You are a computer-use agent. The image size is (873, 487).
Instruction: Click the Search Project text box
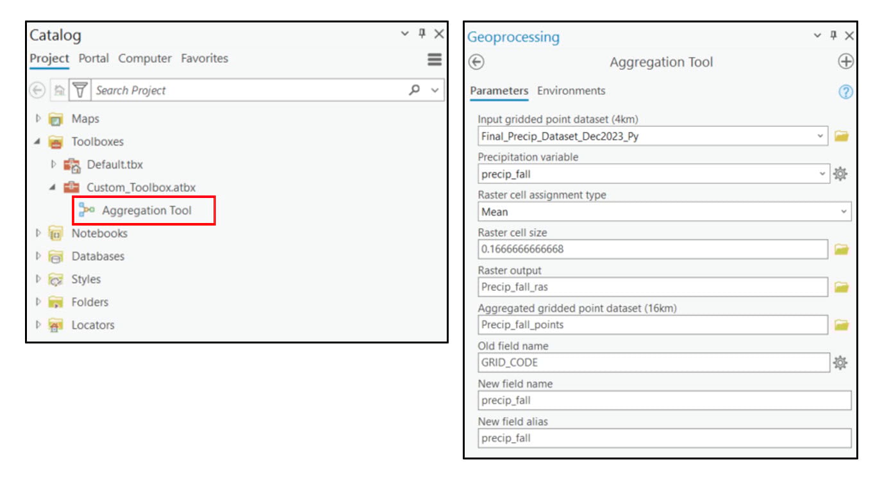pyautogui.click(x=249, y=90)
